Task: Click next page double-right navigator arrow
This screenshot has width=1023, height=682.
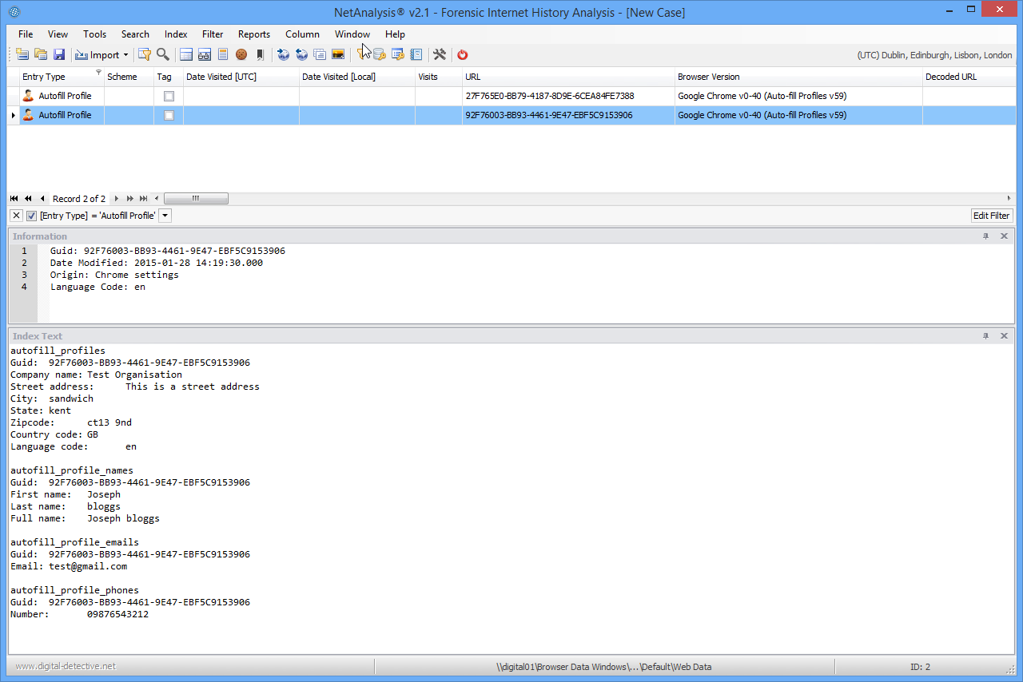Action: (x=129, y=199)
